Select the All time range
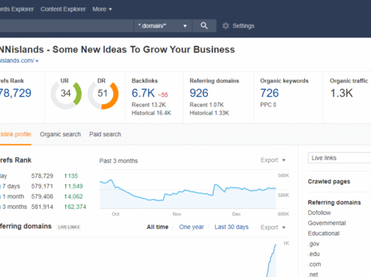 [157, 227]
